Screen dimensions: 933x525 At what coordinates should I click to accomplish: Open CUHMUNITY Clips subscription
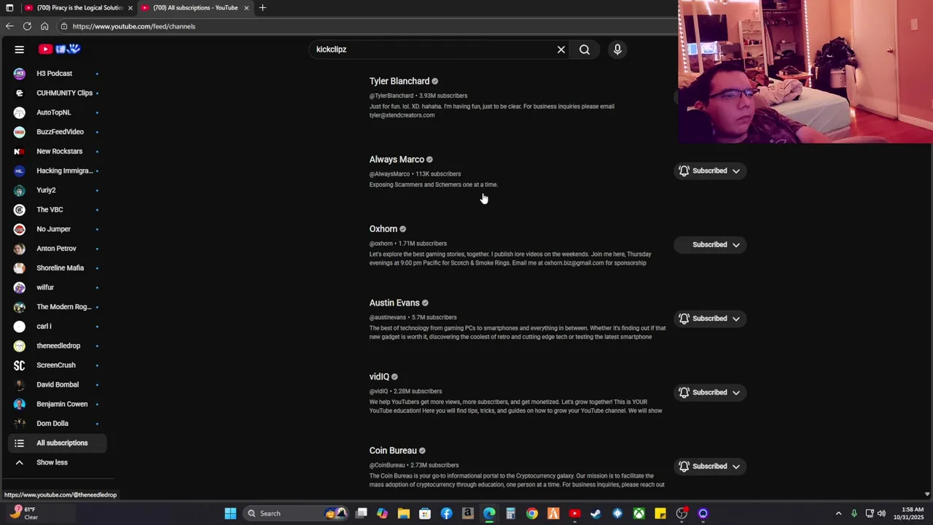pos(57,93)
